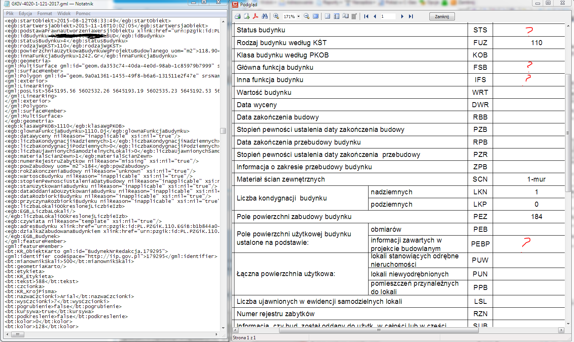Click 'podziemnych' sub-row label
This screenshot has height=342, width=574.
[x=392, y=204]
